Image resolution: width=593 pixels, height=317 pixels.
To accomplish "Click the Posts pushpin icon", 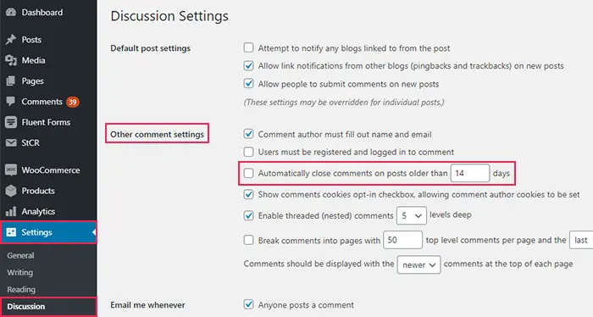I will [x=11, y=40].
